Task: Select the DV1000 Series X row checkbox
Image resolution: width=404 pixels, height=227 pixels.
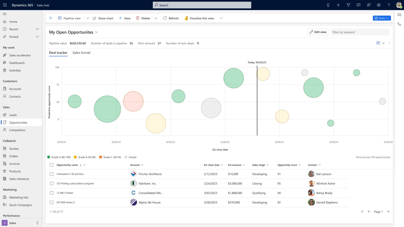Action: pyautogui.click(x=52, y=202)
